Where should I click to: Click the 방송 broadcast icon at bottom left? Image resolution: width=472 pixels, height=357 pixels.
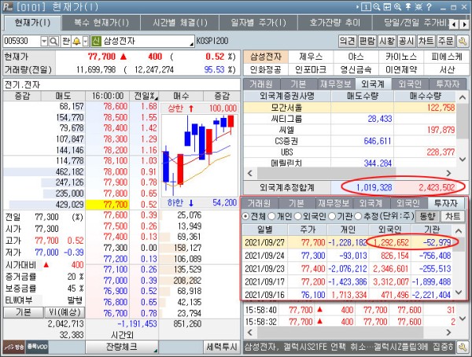pyautogui.click(x=14, y=347)
